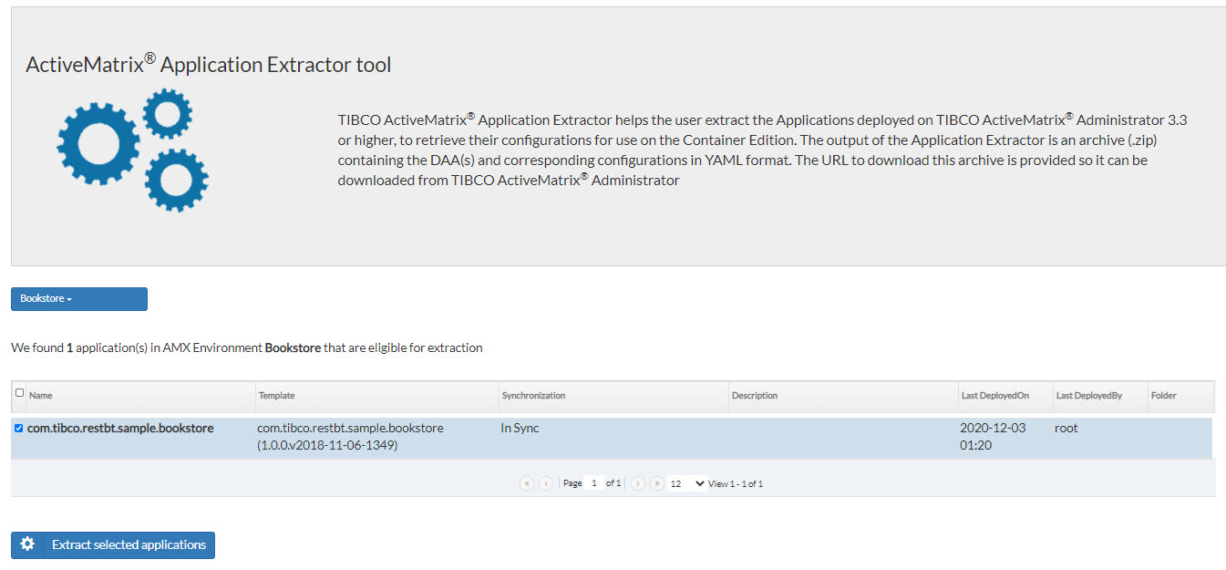
Task: Sort by Synchronization column header
Action: click(x=613, y=396)
